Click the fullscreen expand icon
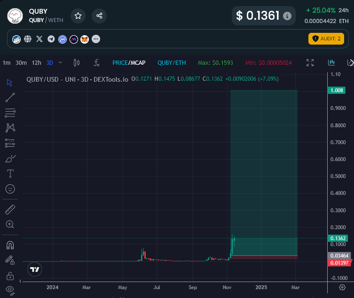Image resolution: width=354 pixels, height=298 pixels. pyautogui.click(x=310, y=63)
